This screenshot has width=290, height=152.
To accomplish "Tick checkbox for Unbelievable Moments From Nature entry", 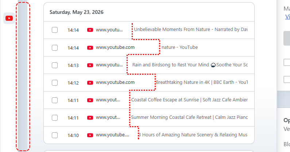I will click(x=55, y=30).
